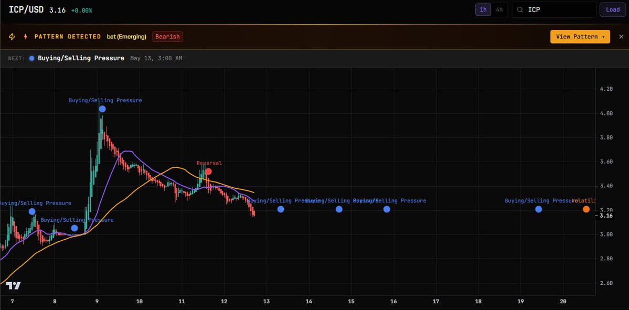Click the PATTERN DETECTED heading
This screenshot has height=310, width=629.
pos(67,37)
